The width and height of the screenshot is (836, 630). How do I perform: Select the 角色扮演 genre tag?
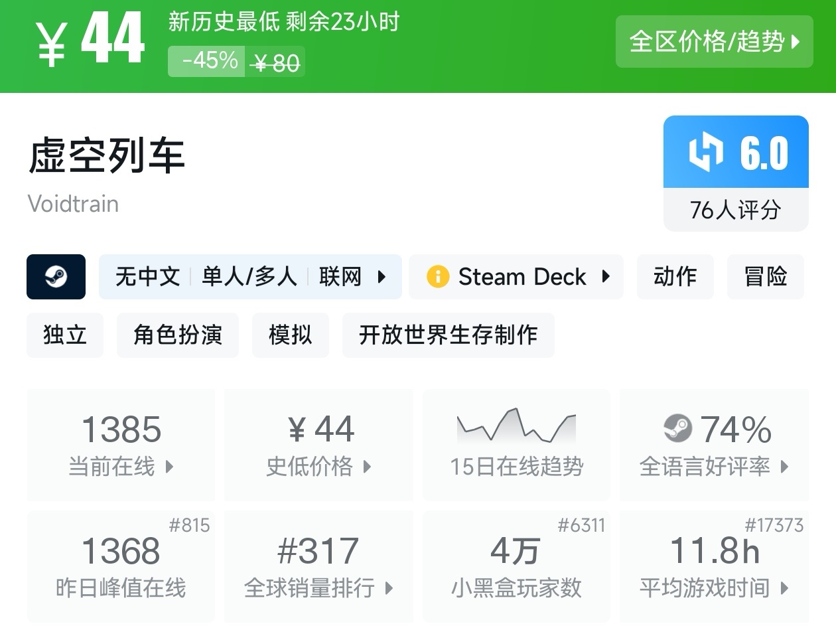[178, 335]
